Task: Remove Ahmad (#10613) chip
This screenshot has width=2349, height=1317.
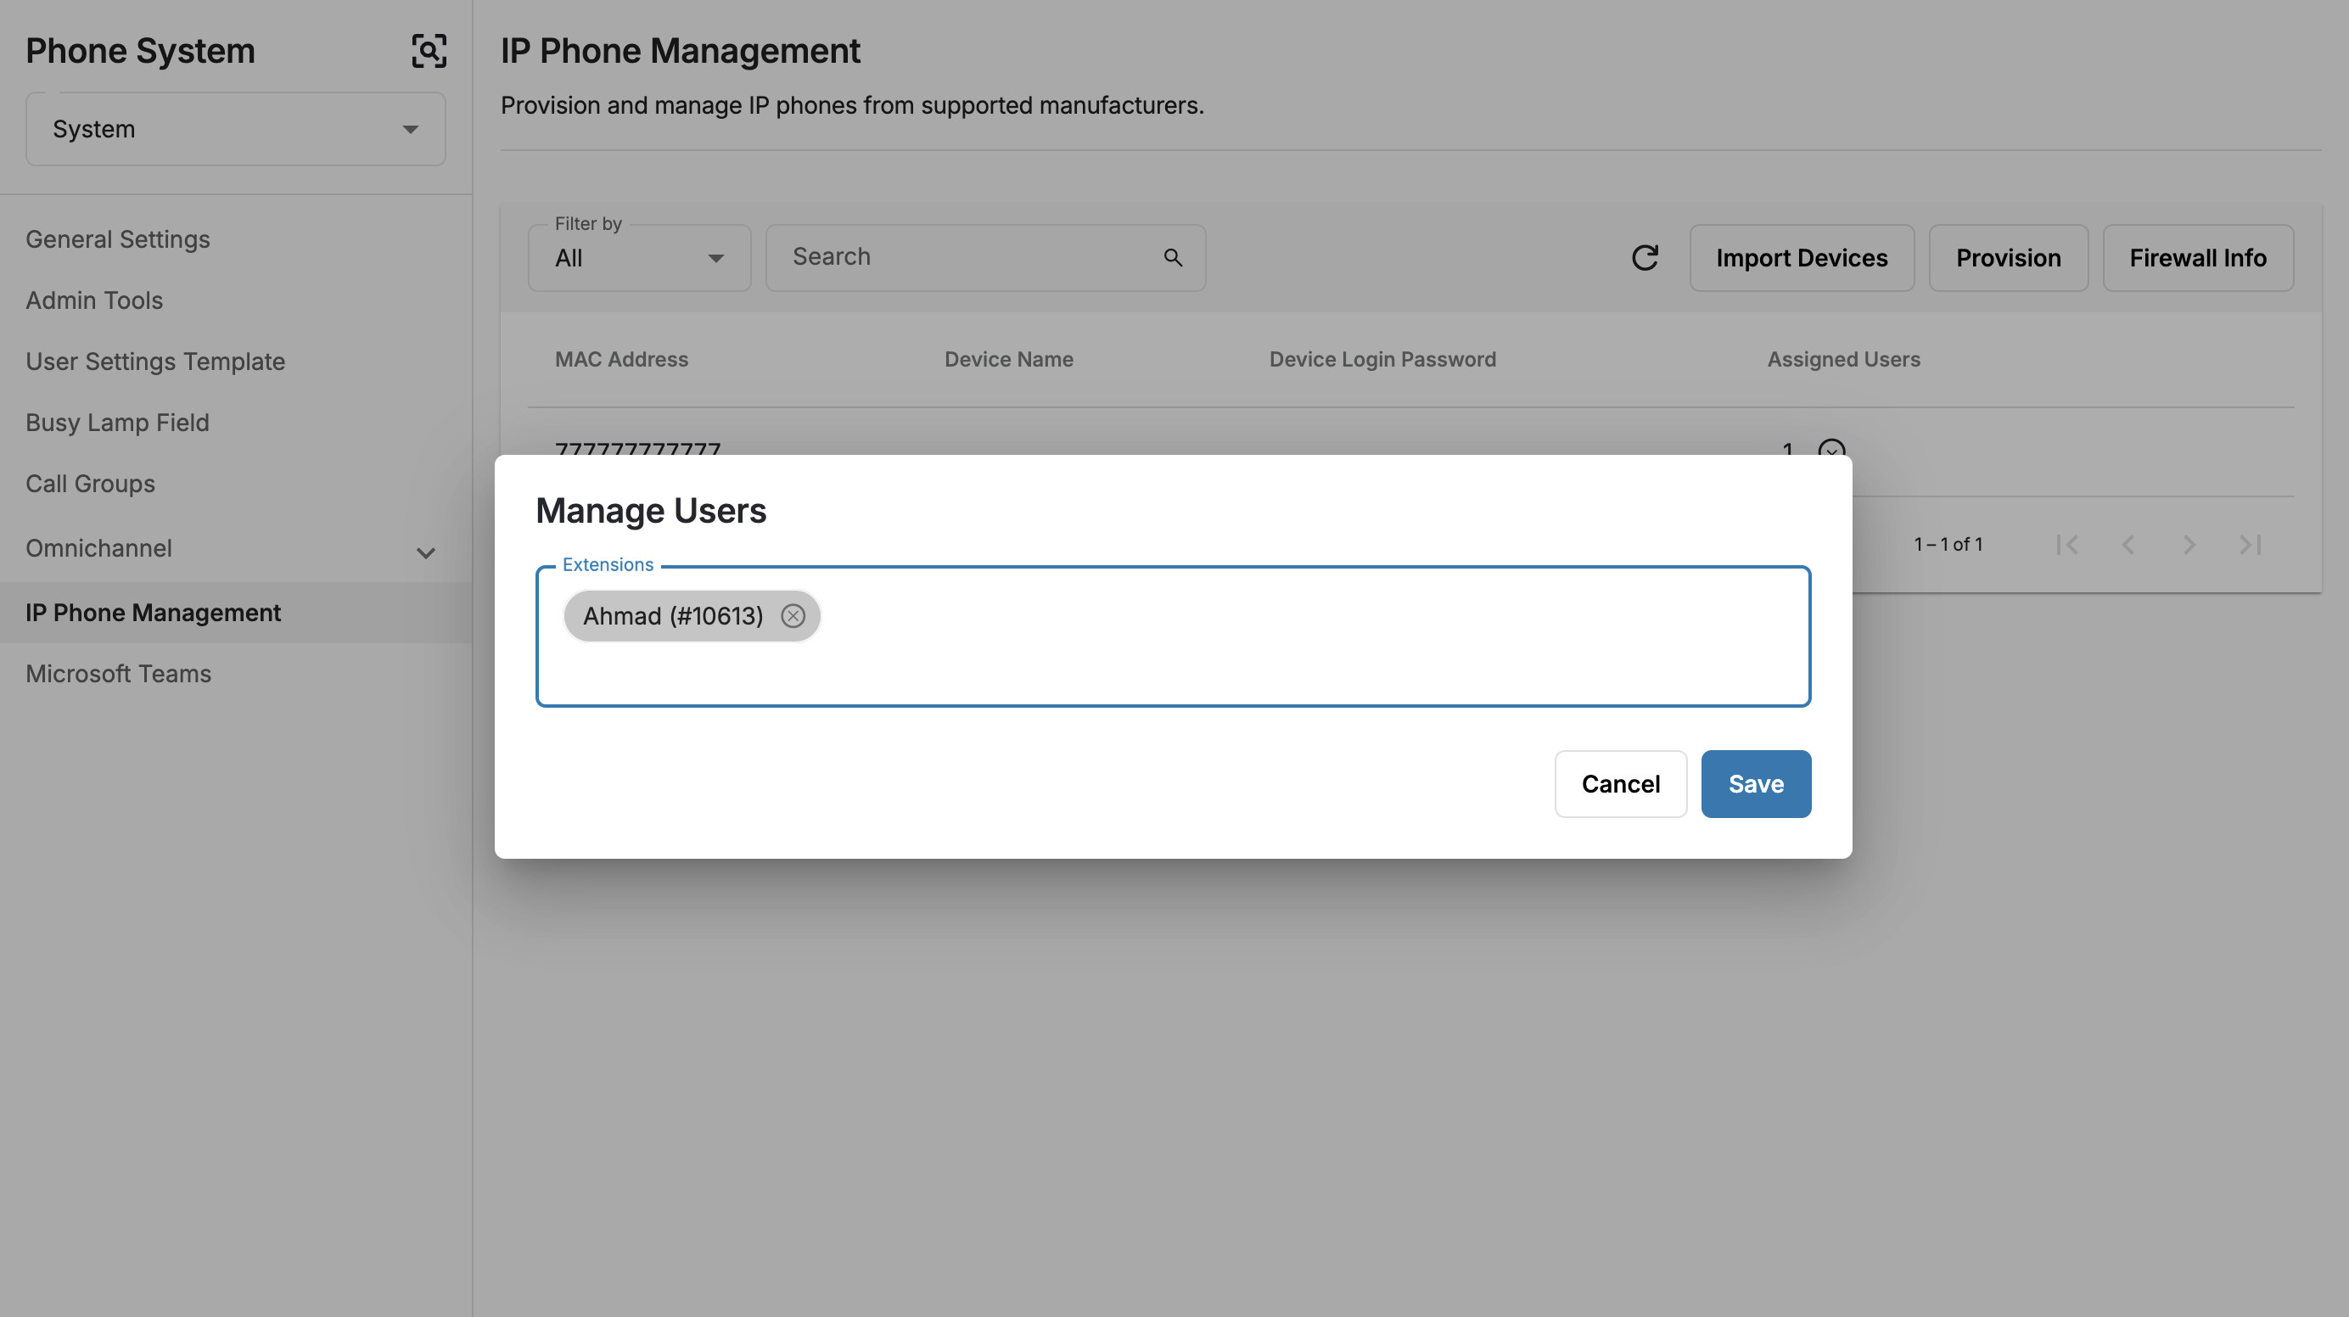Action: pyautogui.click(x=793, y=615)
